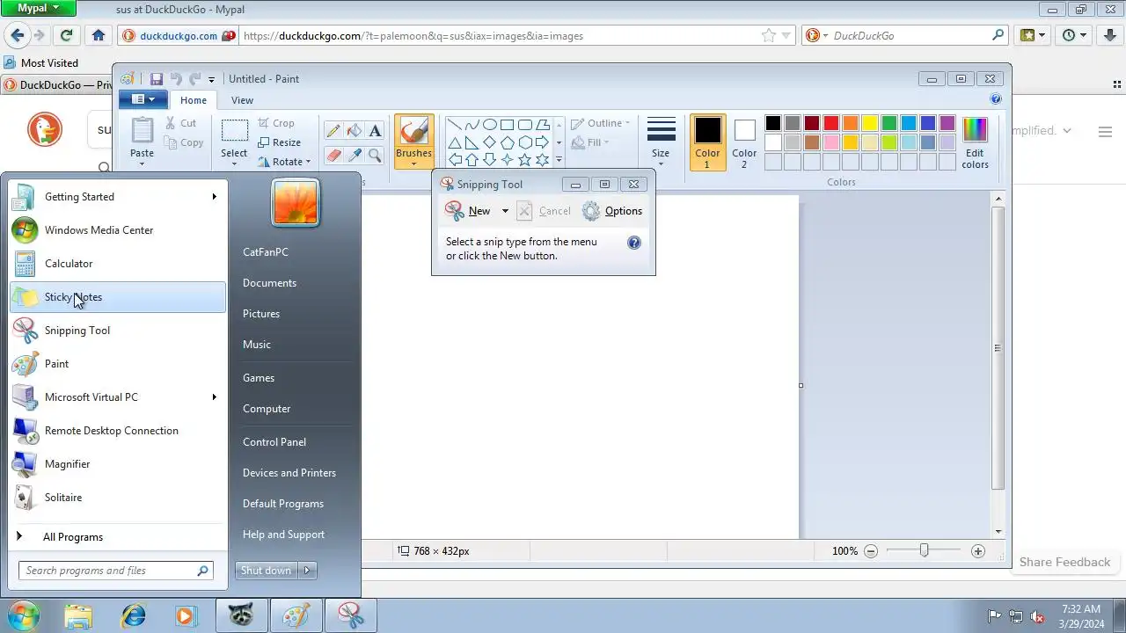Open Customize Quick Access Toolbar dropdown
The width and height of the screenshot is (1126, 633).
pos(211,80)
